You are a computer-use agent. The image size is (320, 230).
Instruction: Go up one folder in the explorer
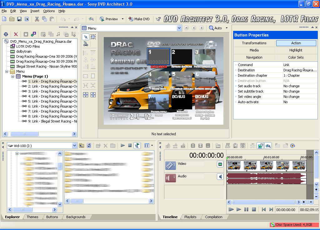point(82,146)
